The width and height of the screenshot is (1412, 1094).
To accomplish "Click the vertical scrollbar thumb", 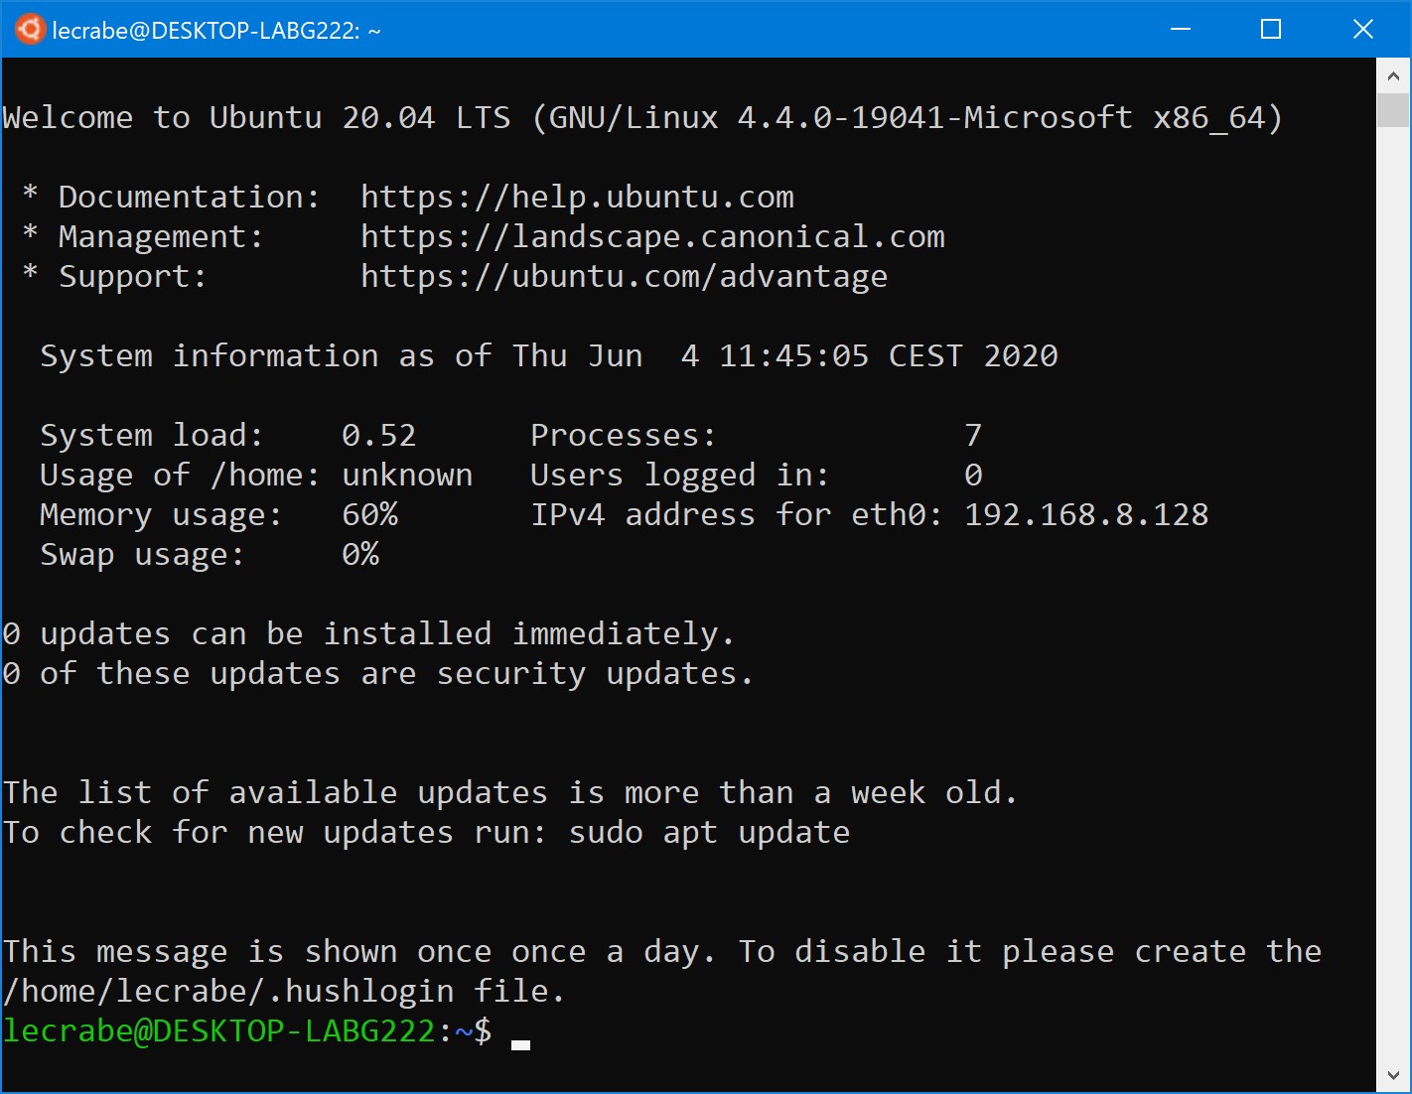I will (x=1393, y=110).
